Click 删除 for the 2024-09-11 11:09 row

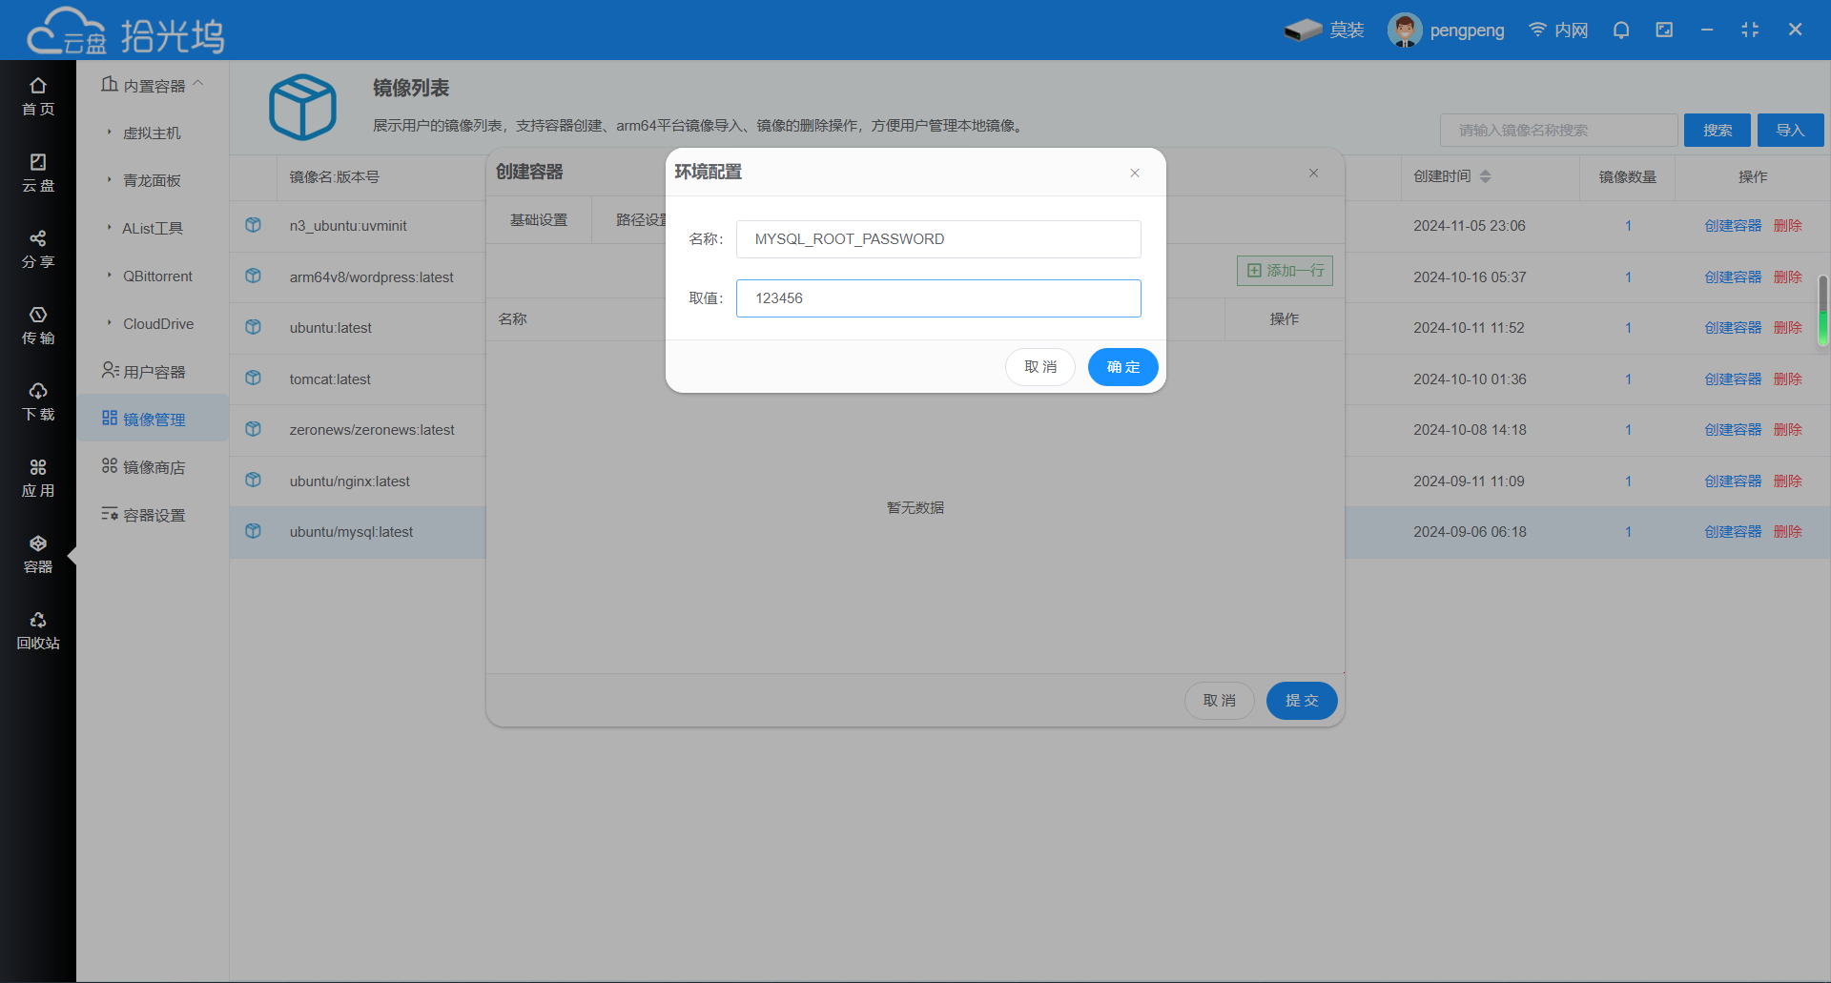(1788, 481)
